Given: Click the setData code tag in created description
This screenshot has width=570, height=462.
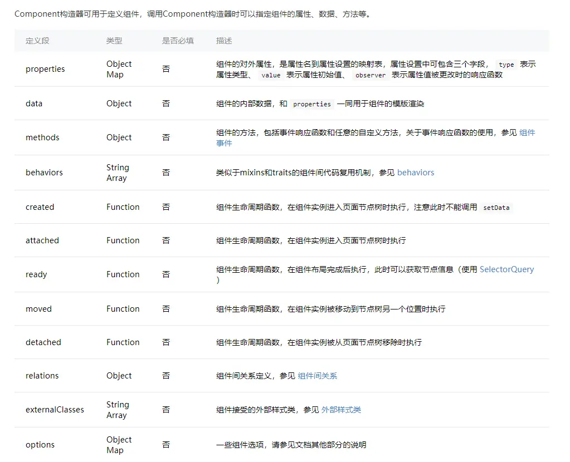Looking at the screenshot, I should tap(496, 208).
